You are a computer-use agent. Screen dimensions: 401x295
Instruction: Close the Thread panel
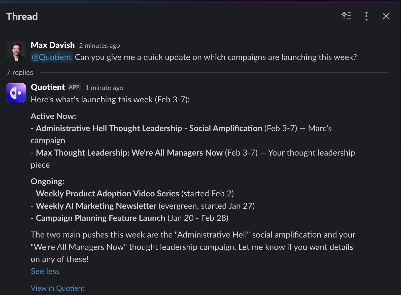[x=386, y=16]
